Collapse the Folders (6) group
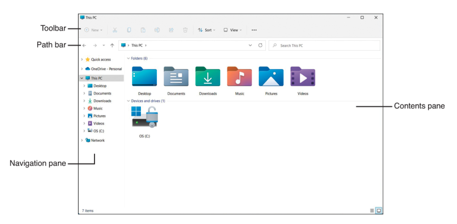This screenshot has width=457, height=224. pyautogui.click(x=128, y=58)
